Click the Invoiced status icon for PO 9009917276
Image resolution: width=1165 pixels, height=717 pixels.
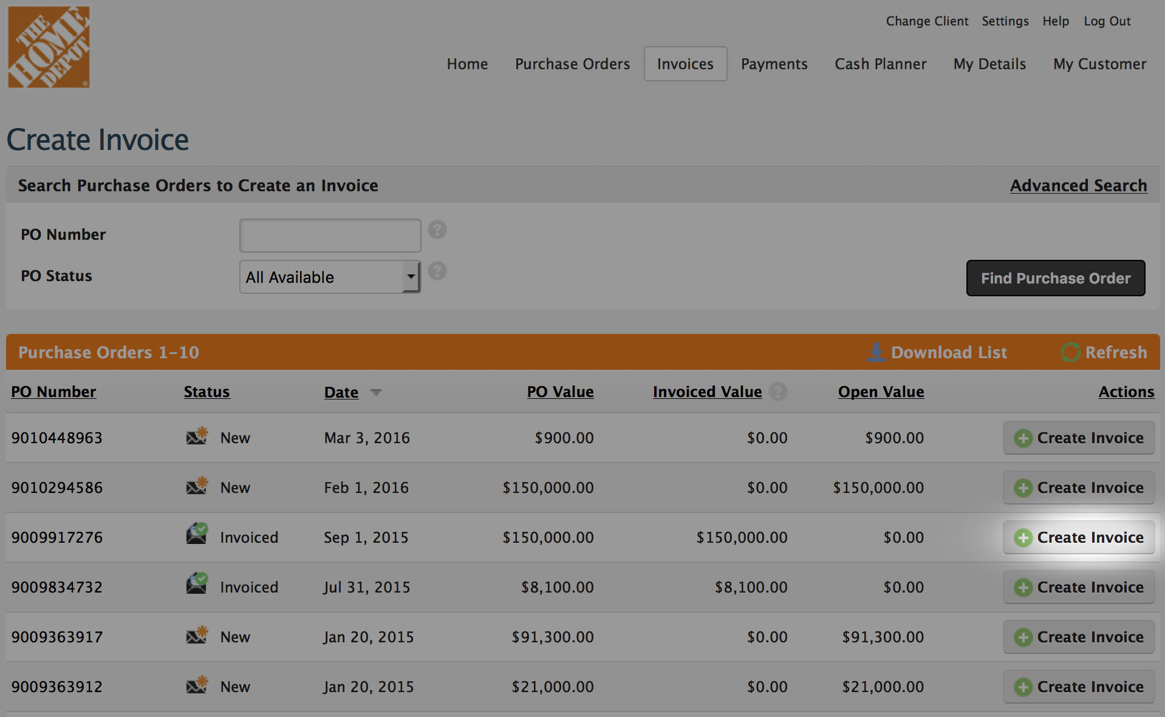197,534
